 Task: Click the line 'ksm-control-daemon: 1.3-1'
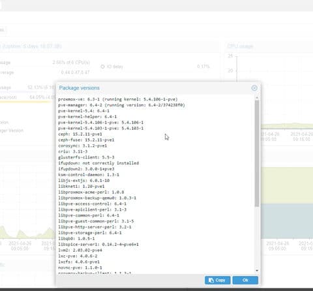click(89, 175)
